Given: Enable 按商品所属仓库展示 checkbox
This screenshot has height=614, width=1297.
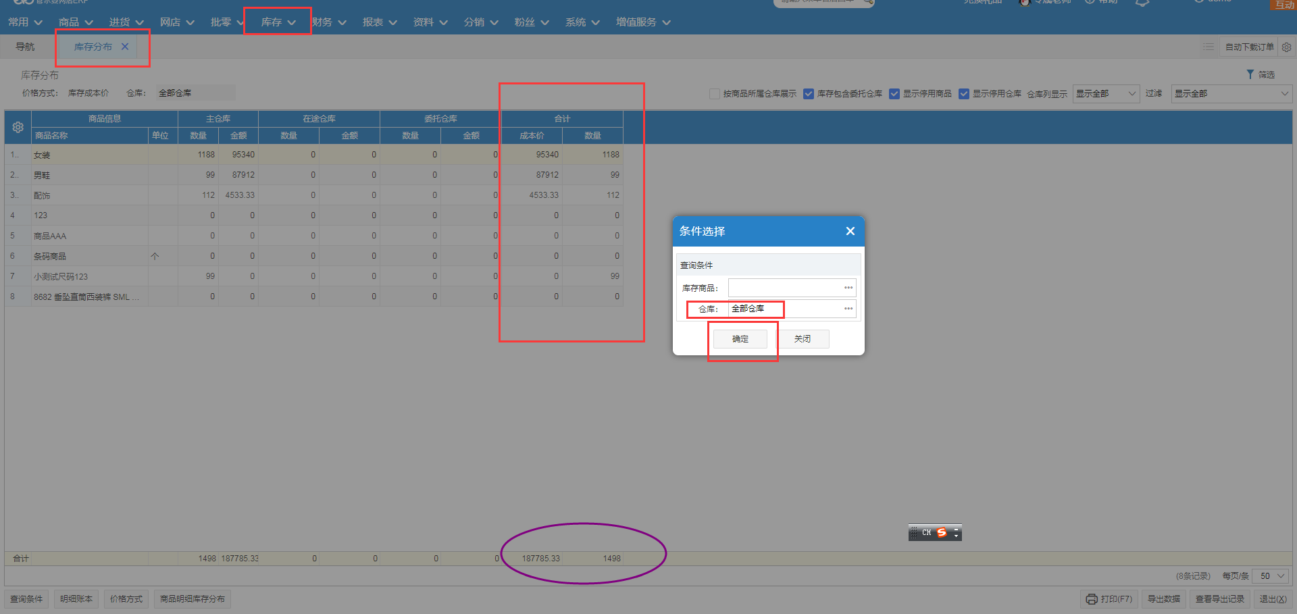Looking at the screenshot, I should [x=715, y=94].
